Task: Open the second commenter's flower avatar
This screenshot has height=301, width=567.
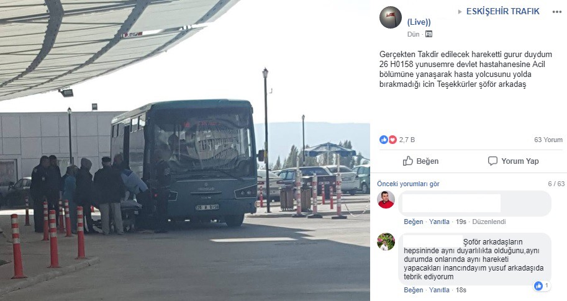Action: (386, 242)
